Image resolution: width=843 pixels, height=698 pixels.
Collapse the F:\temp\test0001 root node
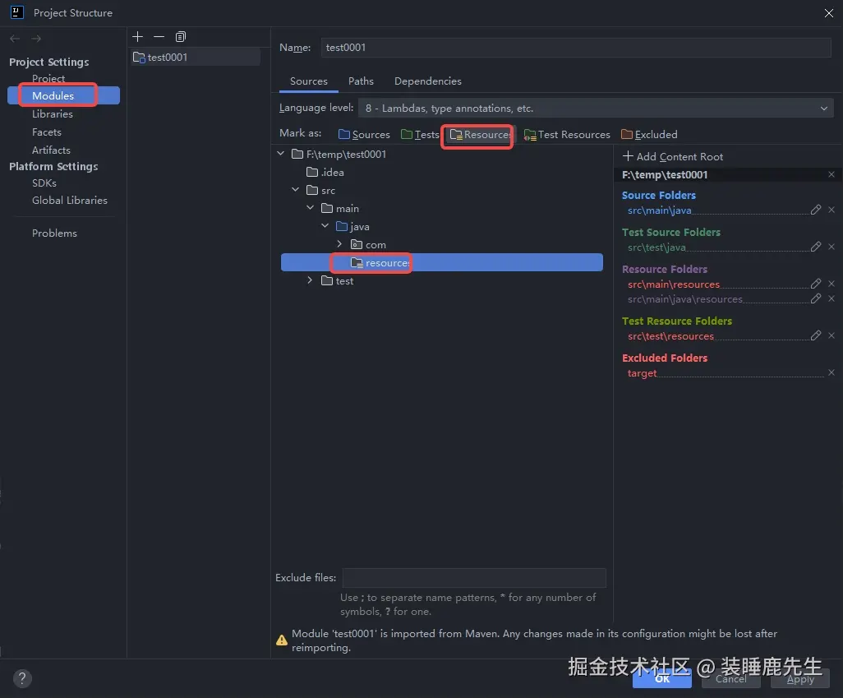pyautogui.click(x=281, y=154)
